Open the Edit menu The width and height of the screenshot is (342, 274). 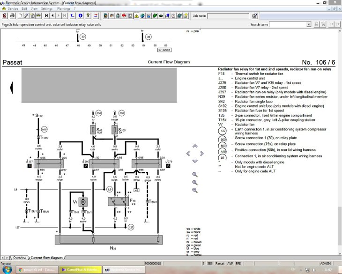[24, 8]
